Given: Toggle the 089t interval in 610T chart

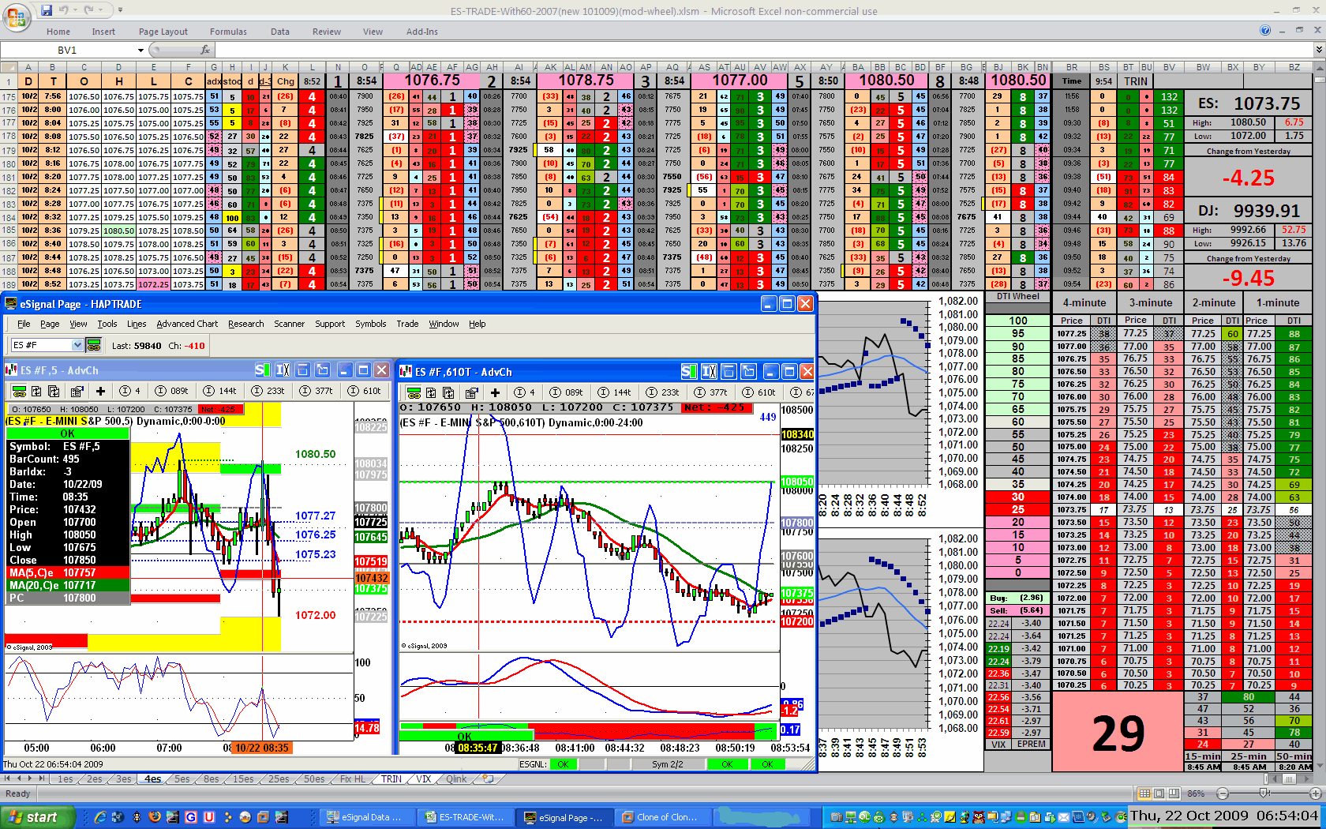Looking at the screenshot, I should coord(566,392).
